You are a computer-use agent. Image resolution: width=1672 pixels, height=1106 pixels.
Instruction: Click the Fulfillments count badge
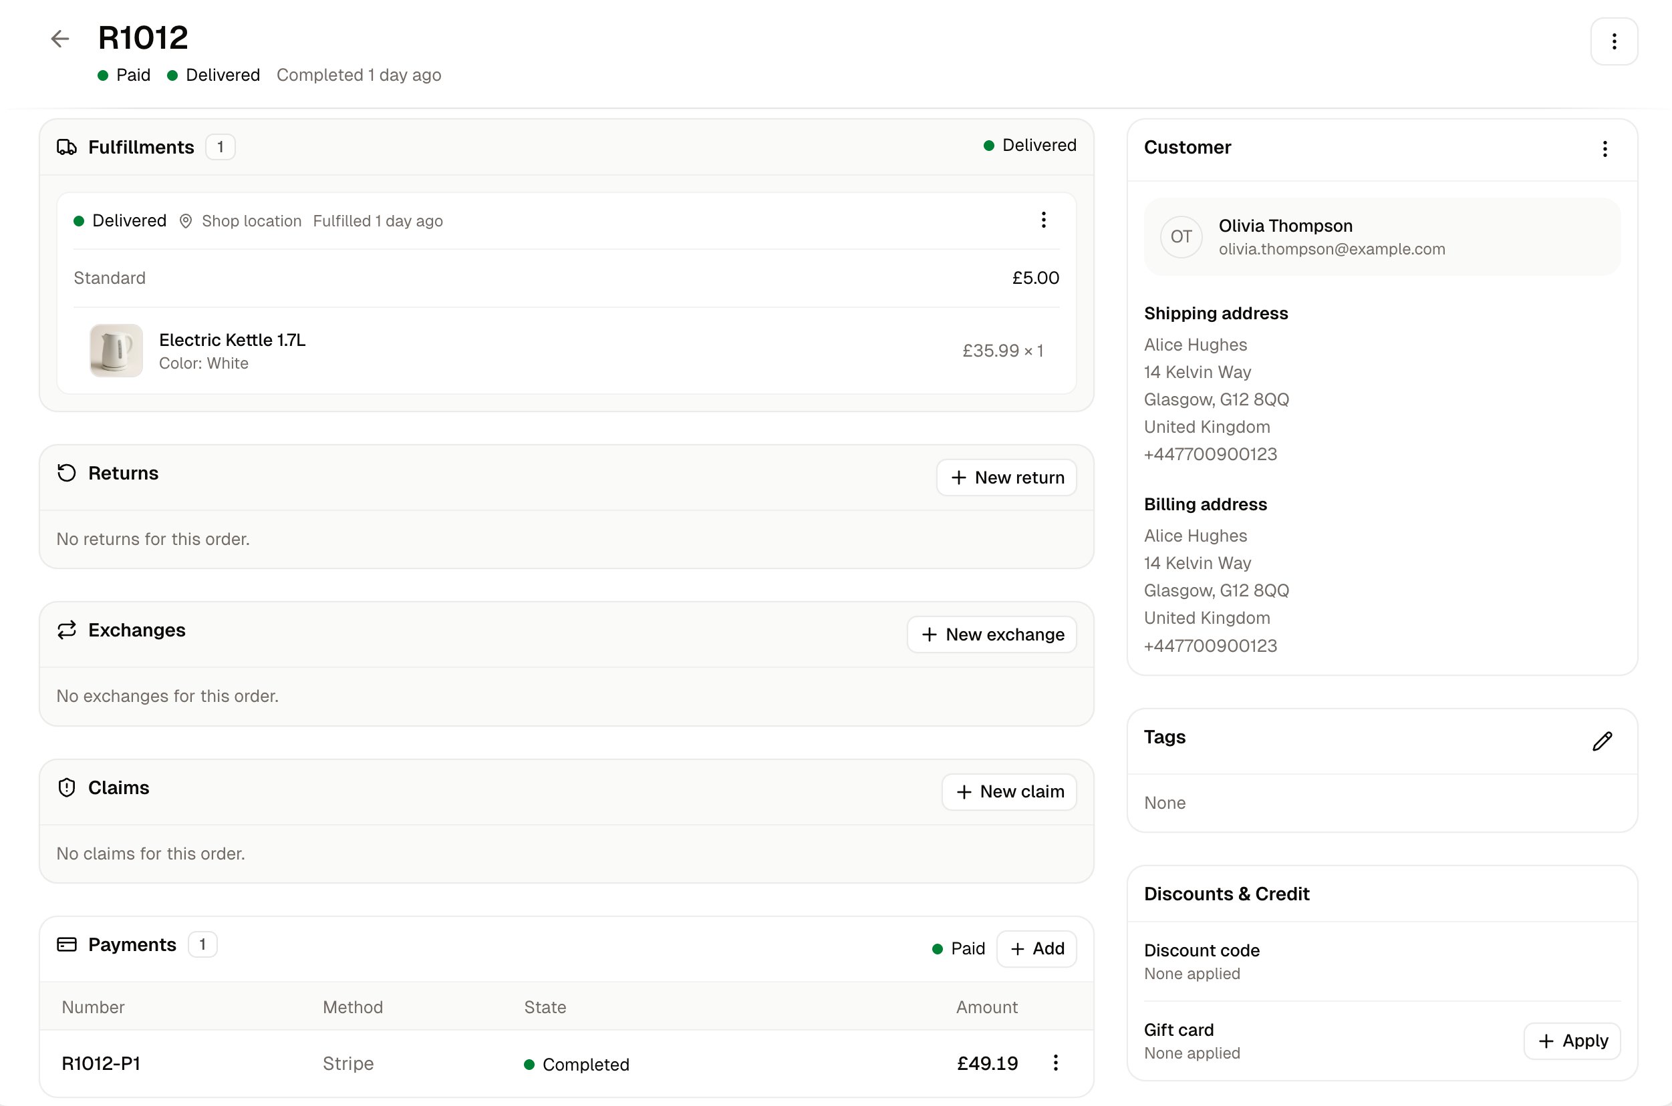pyautogui.click(x=221, y=147)
